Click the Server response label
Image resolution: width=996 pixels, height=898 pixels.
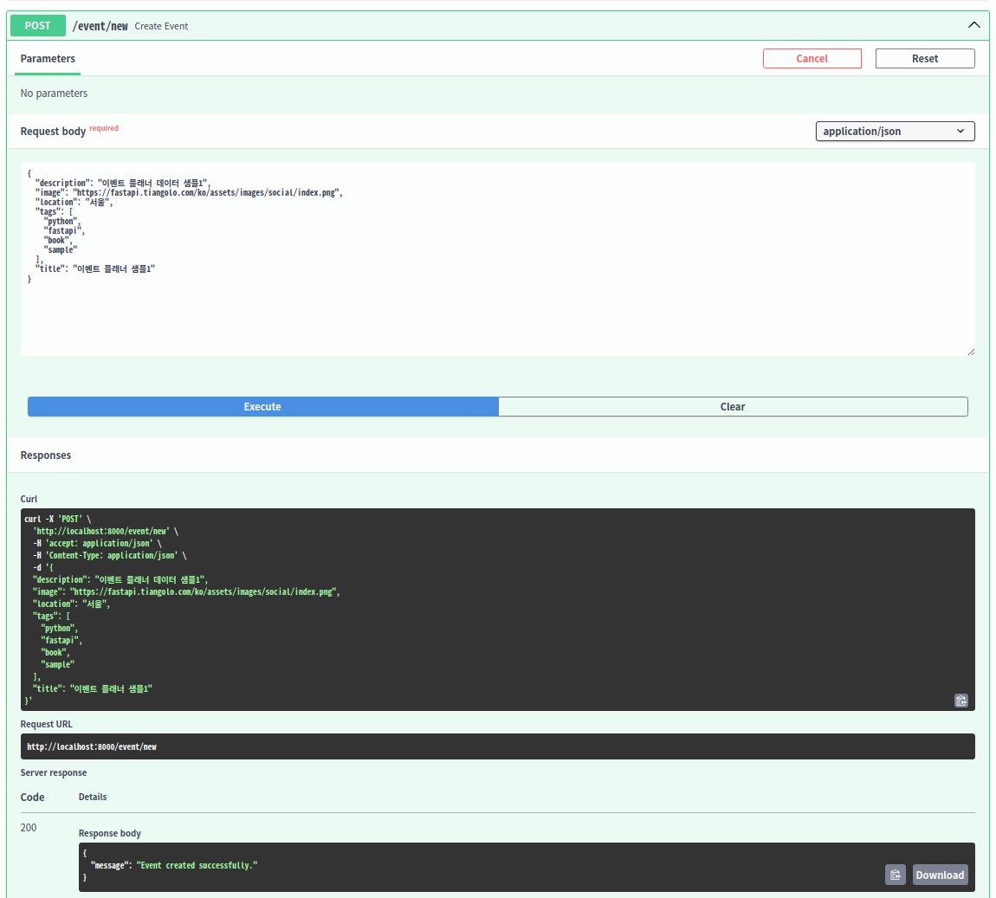pos(54,772)
